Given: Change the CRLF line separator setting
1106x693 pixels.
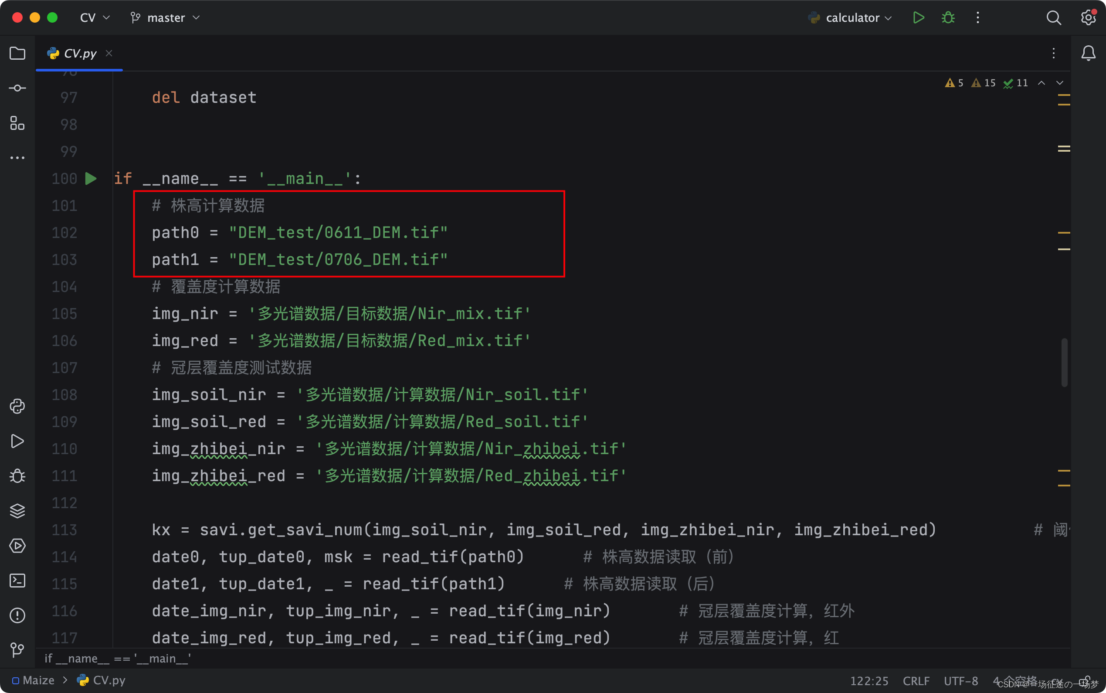Looking at the screenshot, I should (916, 681).
